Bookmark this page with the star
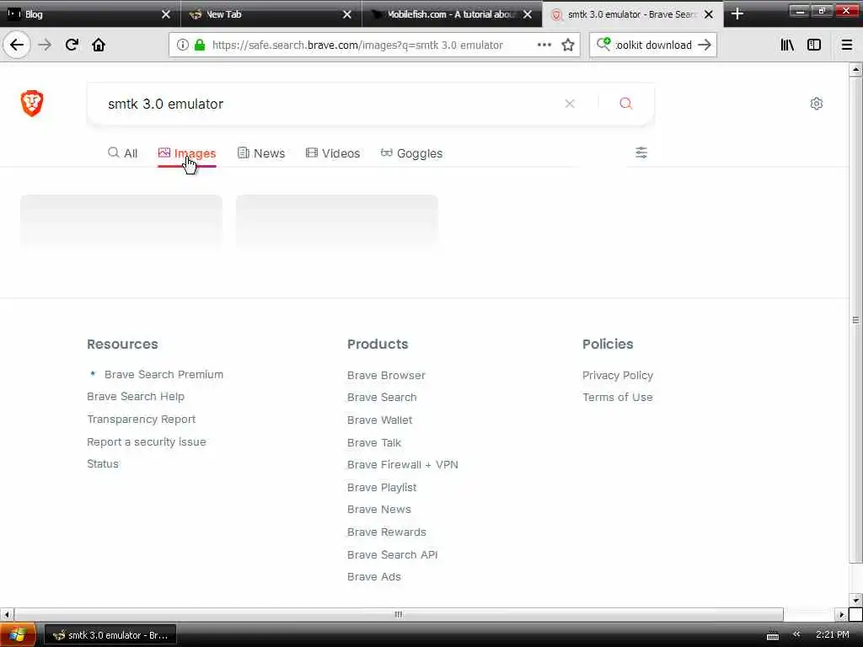The width and height of the screenshot is (863, 647). 568,45
